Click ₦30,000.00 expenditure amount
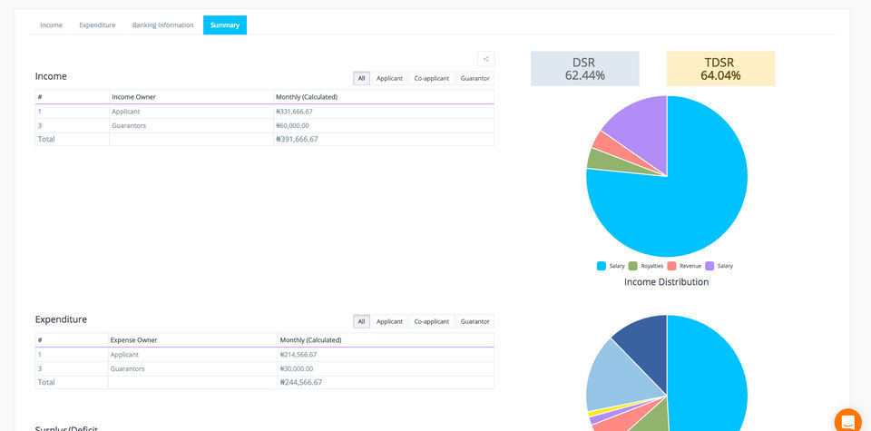The height and width of the screenshot is (431, 871). coord(296,369)
